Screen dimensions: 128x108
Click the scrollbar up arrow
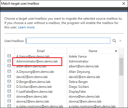[121, 56]
